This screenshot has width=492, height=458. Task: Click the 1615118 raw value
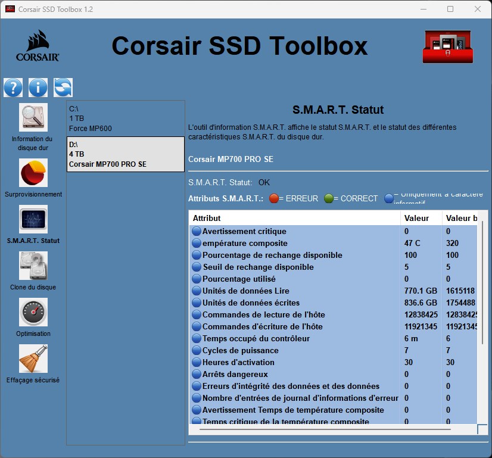(x=460, y=291)
